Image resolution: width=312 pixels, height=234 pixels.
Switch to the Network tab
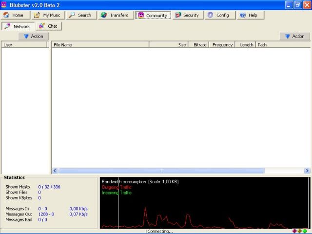(18, 26)
